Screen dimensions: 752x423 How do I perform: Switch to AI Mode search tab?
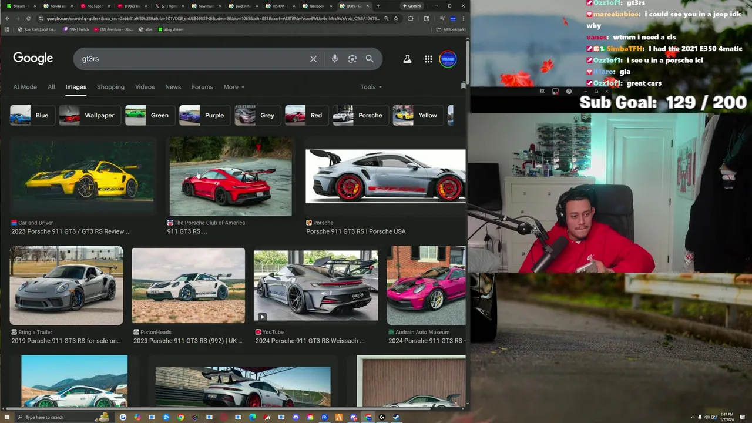point(25,87)
